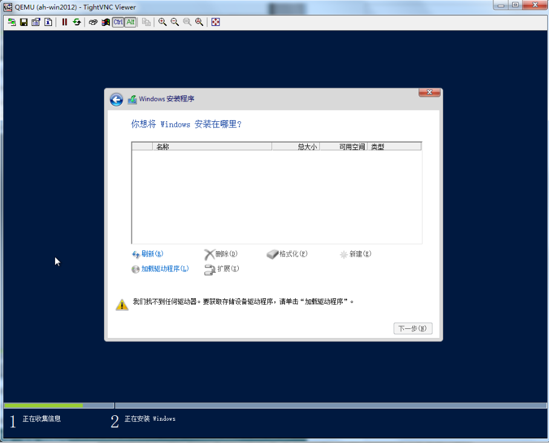Pause the remote screen updates
The height and width of the screenshot is (443, 549).
click(64, 22)
